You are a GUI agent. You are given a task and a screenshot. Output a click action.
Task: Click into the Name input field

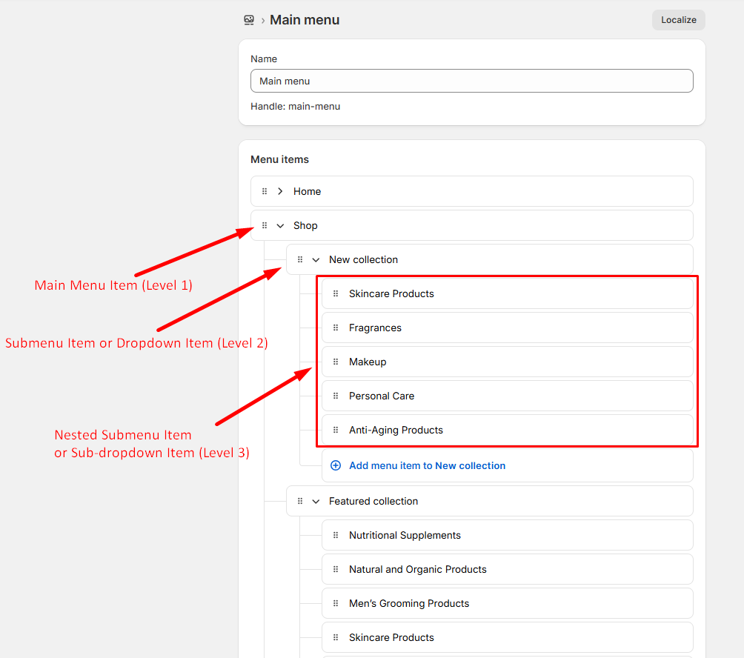click(471, 81)
